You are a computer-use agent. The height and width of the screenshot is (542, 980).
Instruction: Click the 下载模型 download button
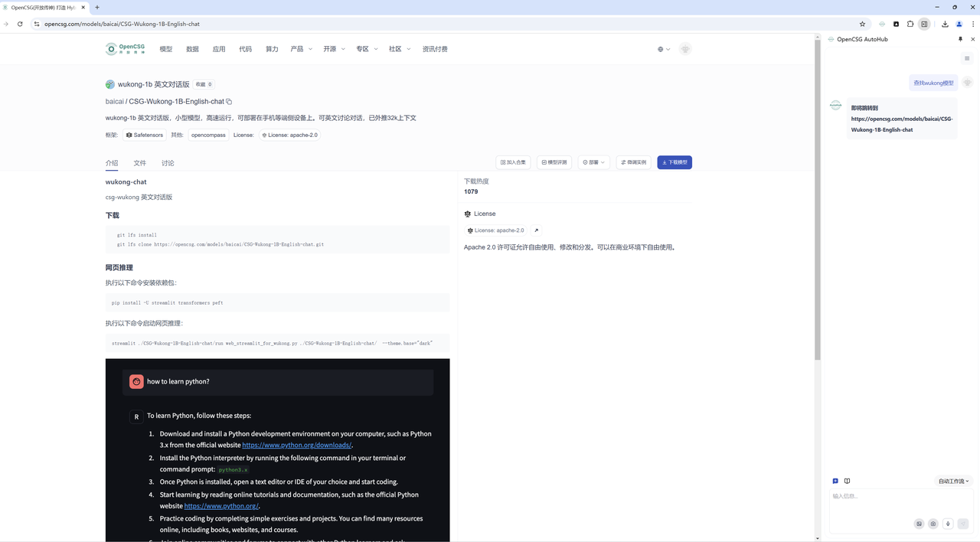(674, 162)
